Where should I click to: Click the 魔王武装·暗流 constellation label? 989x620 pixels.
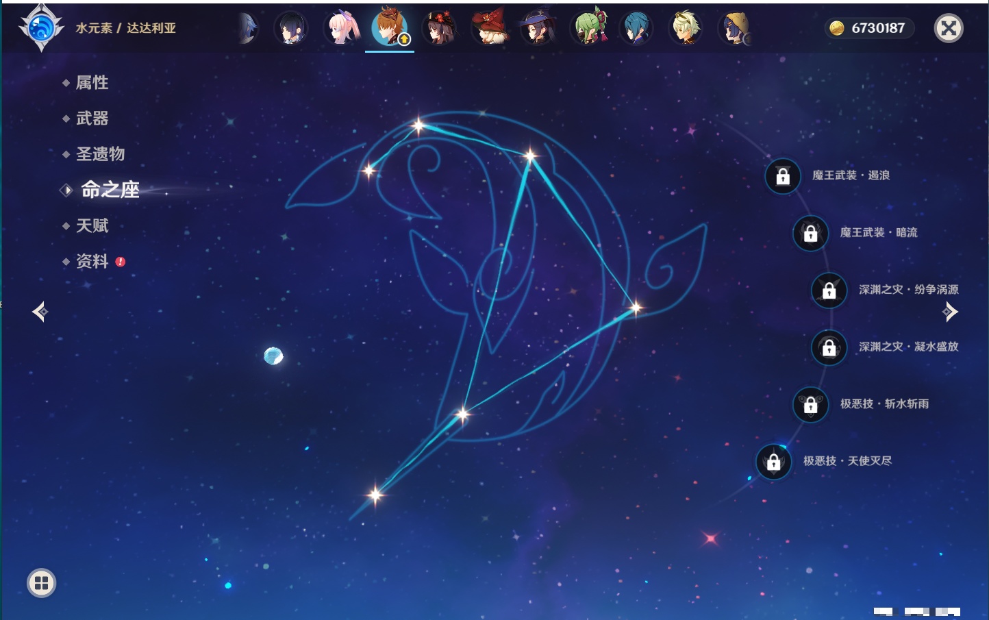[879, 232]
